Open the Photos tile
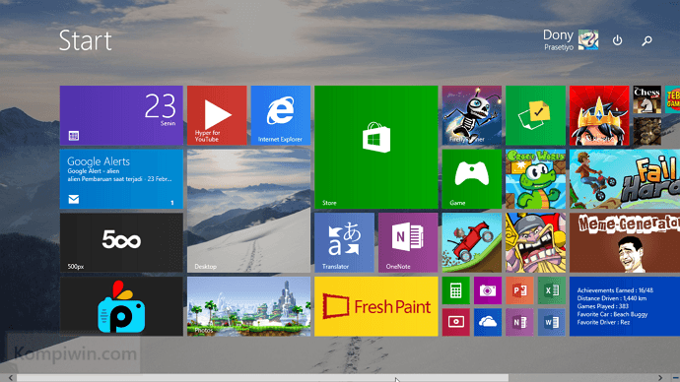Image resolution: width=680 pixels, height=382 pixels. click(x=249, y=306)
